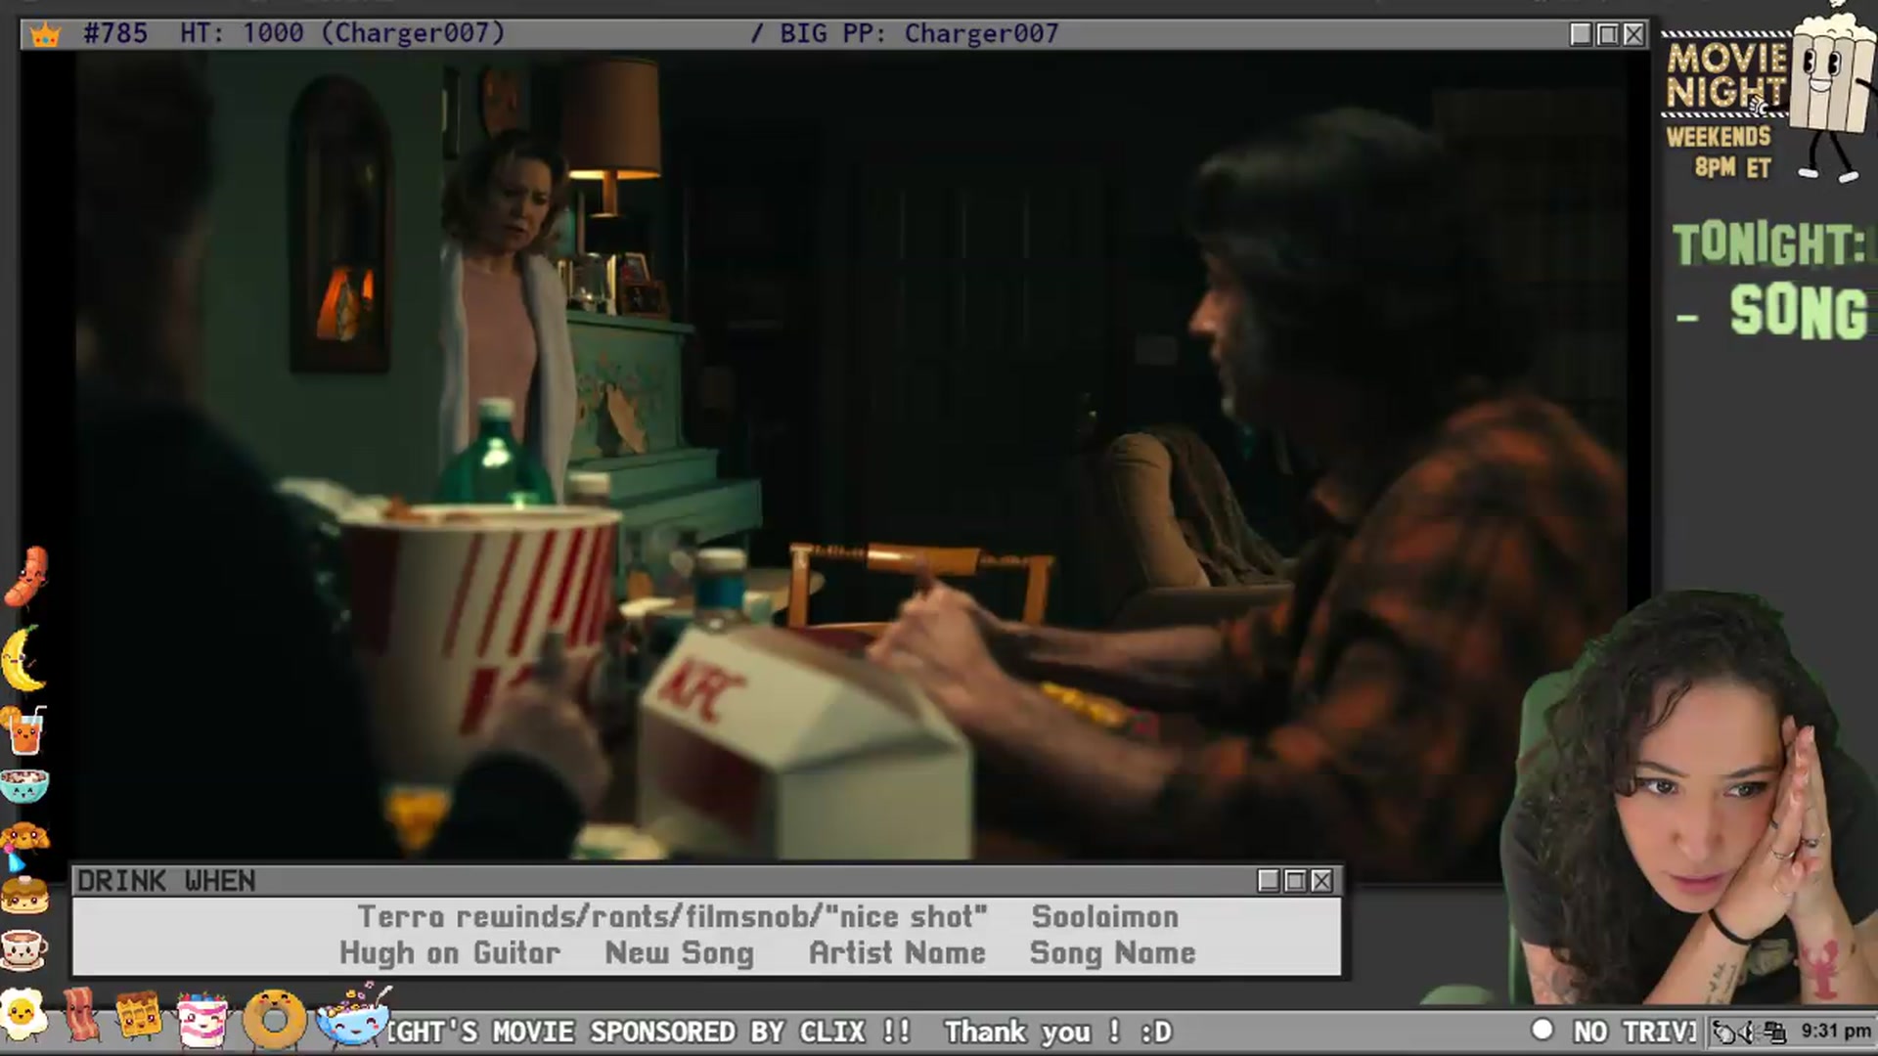The image size is (1878, 1056).
Task: Click the "SPONSORED BY CLIX !!" ticker text
Action: pos(750,1032)
